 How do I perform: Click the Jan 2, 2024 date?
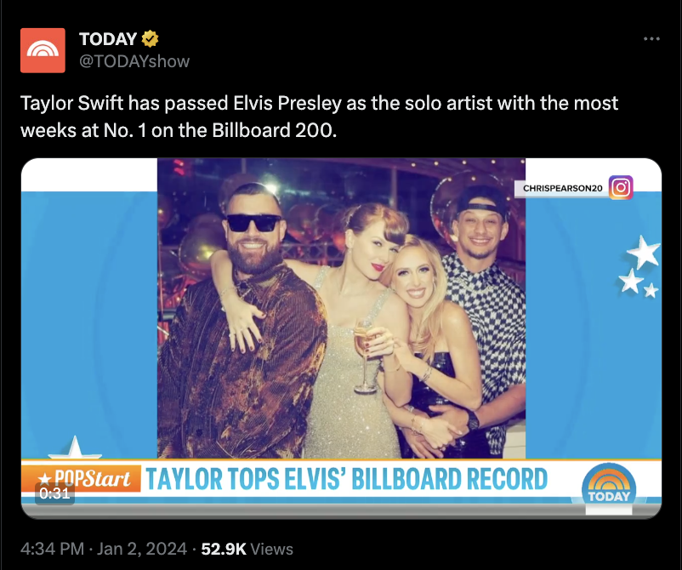(x=142, y=549)
